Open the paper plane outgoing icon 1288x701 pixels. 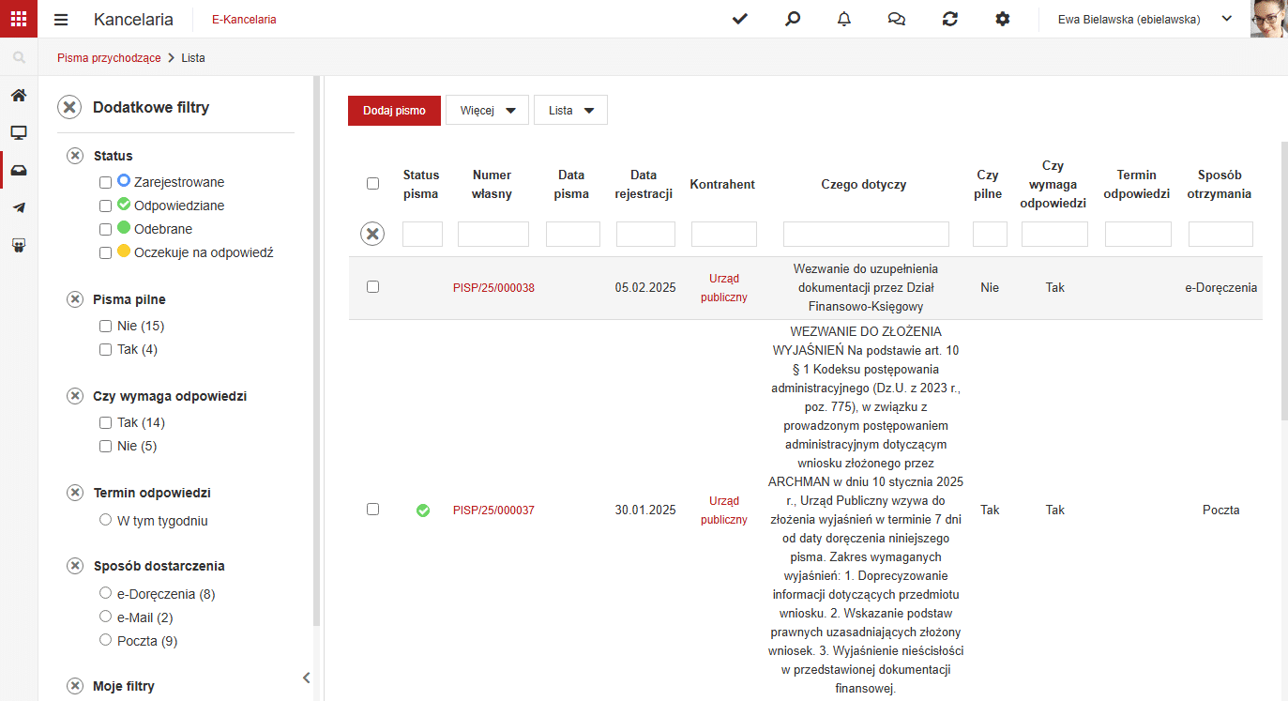tap(19, 207)
